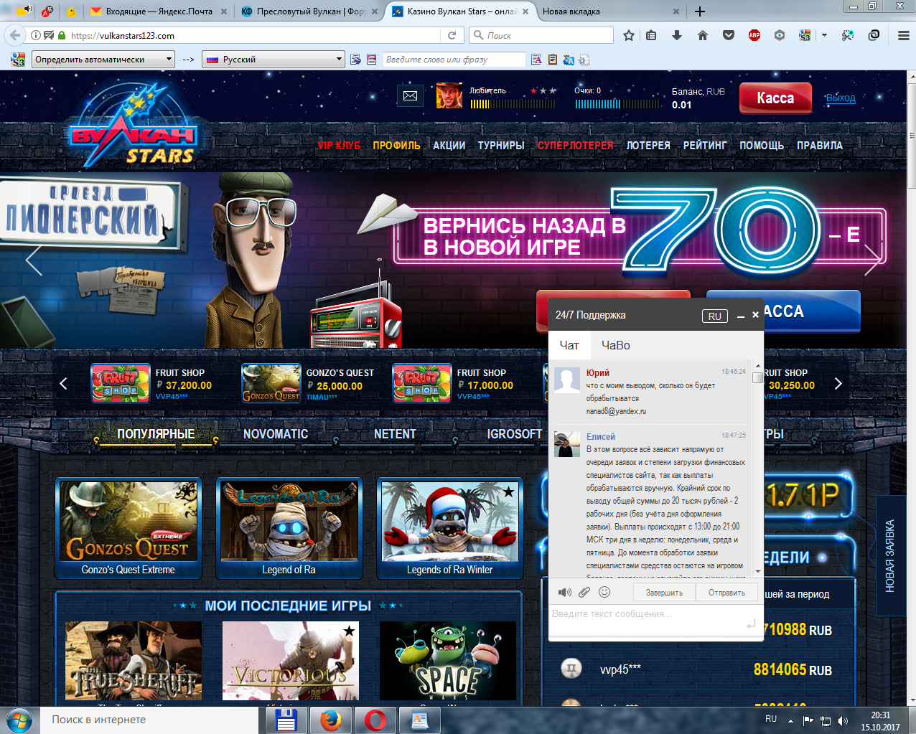916x734 pixels.
Task: Show next banner with right arrow
Action: point(872,260)
